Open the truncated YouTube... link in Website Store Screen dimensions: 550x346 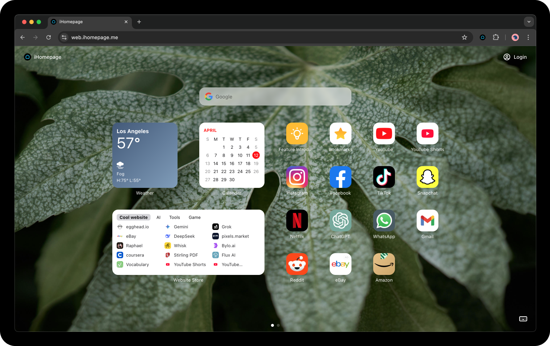pyautogui.click(x=228, y=264)
